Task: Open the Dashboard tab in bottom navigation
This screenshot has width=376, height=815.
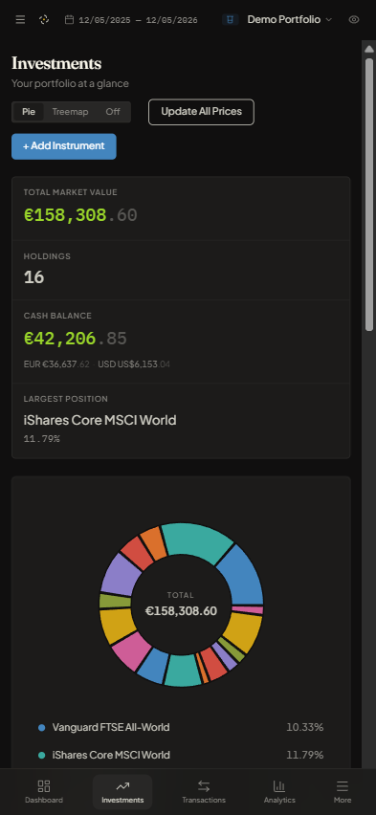Action: click(44, 792)
